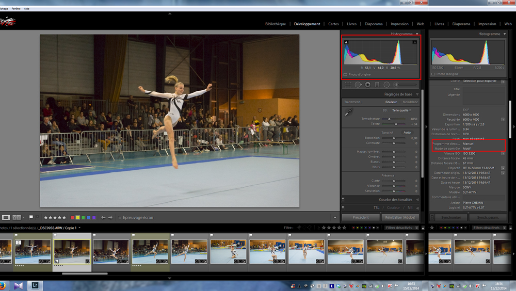Image resolution: width=516 pixels, height=291 pixels.
Task: Select the highlighted filmstrip thumbnail
Action: click(72, 252)
